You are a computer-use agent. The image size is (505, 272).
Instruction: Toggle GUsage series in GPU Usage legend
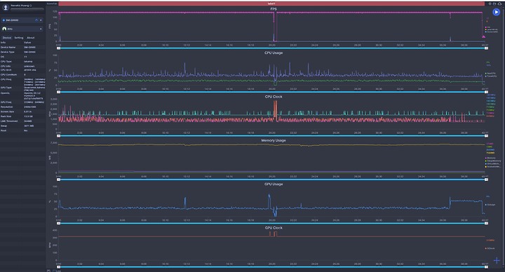tap(490, 205)
